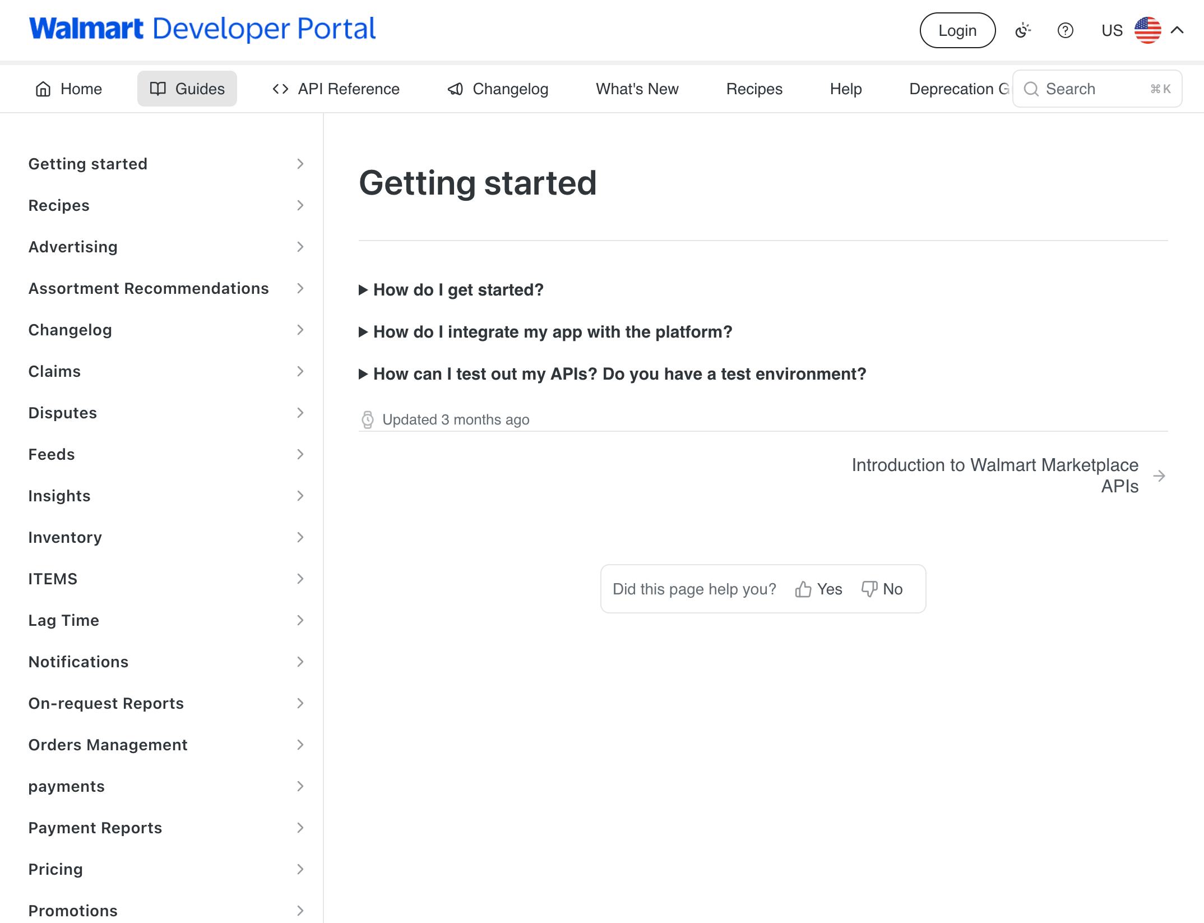Expand "How can I test out my APIs" question

point(613,374)
